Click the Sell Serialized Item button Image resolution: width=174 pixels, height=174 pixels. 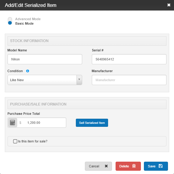(x=92, y=123)
